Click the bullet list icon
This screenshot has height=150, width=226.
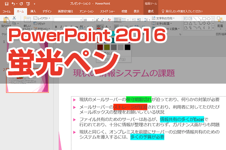point(116,19)
